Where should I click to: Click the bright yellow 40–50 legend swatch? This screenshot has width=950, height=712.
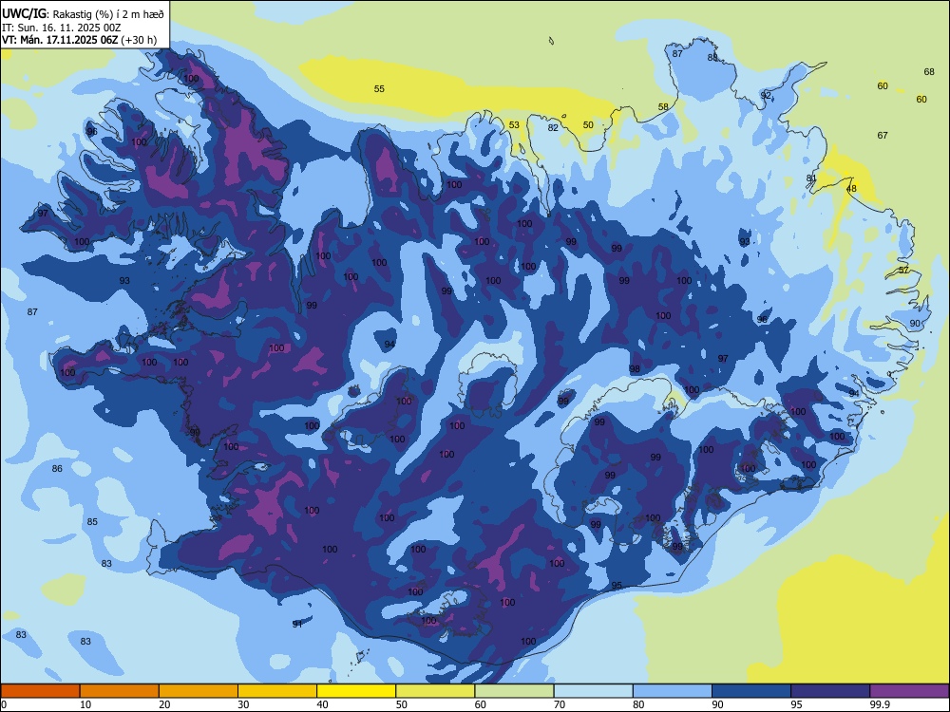356,691
